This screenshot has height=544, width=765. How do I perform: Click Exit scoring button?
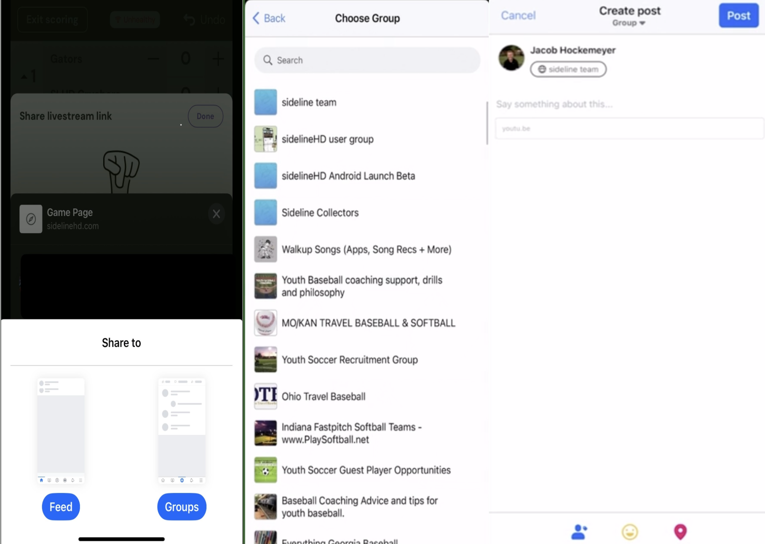point(52,19)
